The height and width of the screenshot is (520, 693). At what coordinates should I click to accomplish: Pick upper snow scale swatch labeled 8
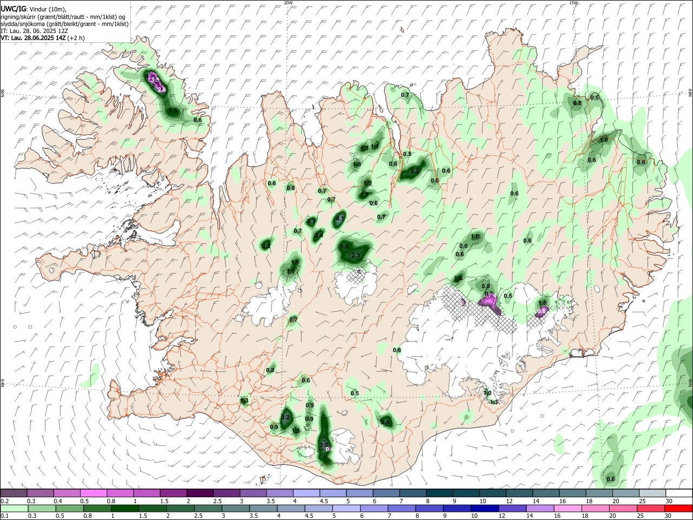[439, 493]
